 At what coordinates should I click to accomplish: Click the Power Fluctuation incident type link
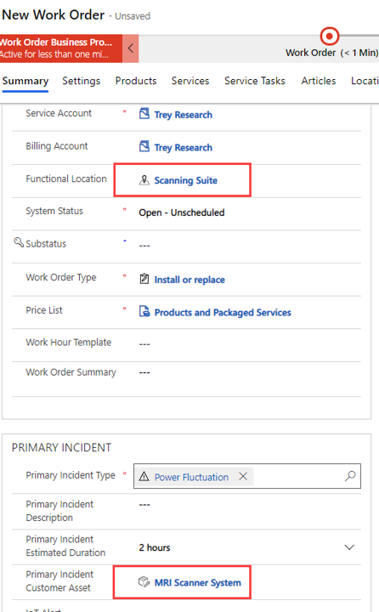pos(191,477)
